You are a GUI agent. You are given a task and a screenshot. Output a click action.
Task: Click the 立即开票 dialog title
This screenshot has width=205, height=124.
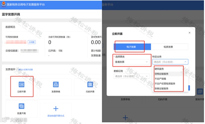click(x=117, y=34)
